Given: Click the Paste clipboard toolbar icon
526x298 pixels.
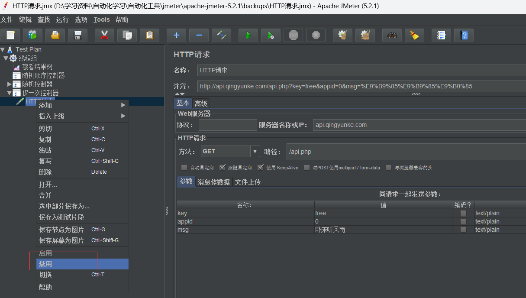Looking at the screenshot, I should pos(149,35).
